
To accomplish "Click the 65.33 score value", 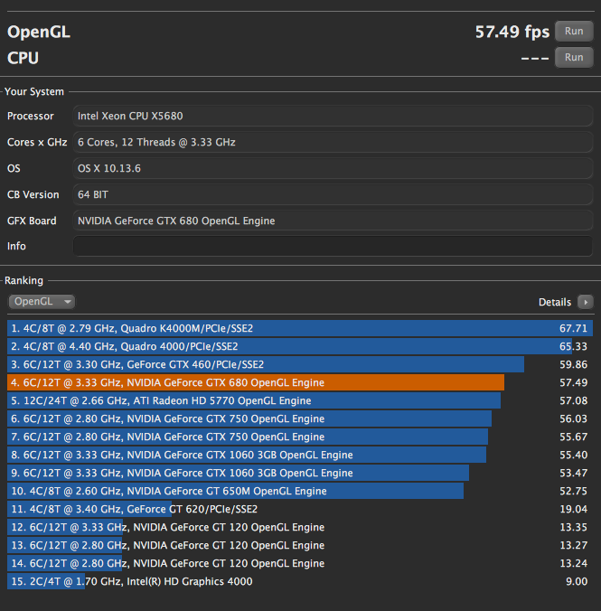I will click(573, 346).
